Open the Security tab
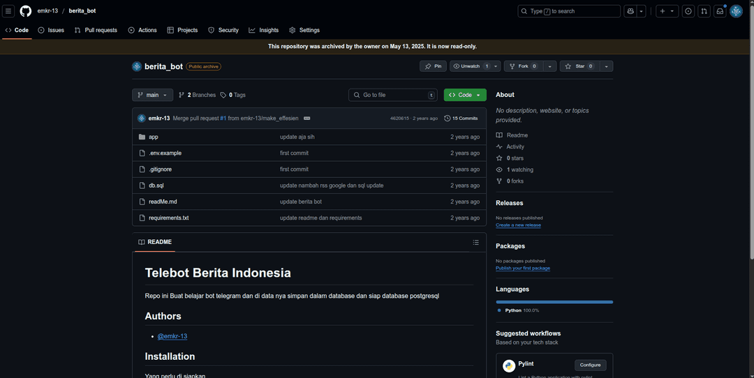The width and height of the screenshot is (754, 378). point(223,30)
